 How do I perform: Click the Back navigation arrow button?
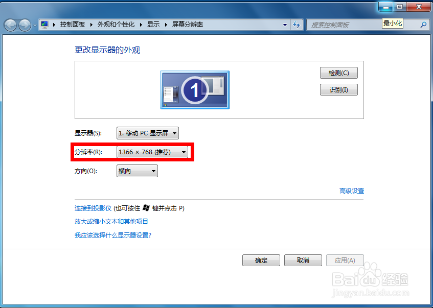pos(11,25)
